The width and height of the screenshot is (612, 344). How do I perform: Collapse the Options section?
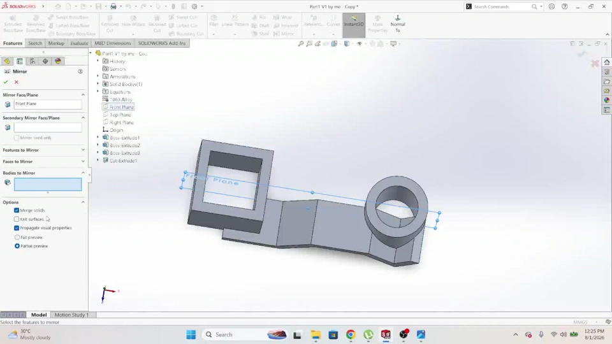tap(83, 202)
